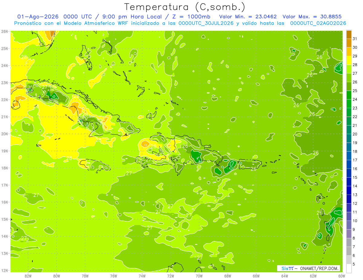Pick the color bar segment between 28 and 29
The image size is (363, 280).
[x=349, y=60]
